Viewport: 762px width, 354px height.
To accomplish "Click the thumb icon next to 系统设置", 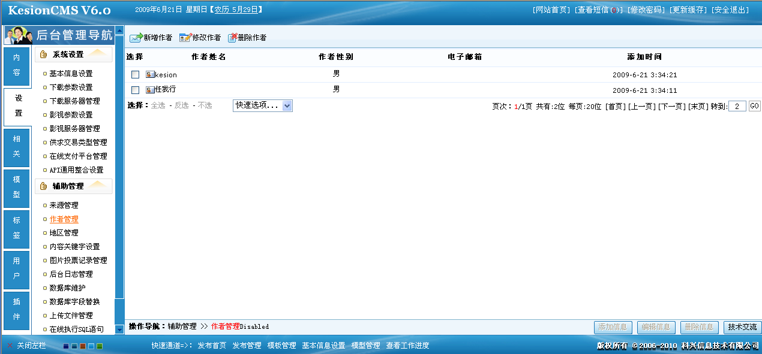I will pyautogui.click(x=43, y=55).
